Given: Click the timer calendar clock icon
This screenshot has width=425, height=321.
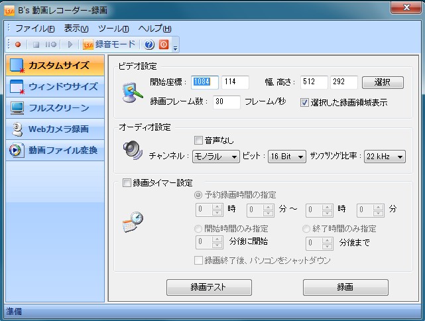Looking at the screenshot, I should [133, 223].
